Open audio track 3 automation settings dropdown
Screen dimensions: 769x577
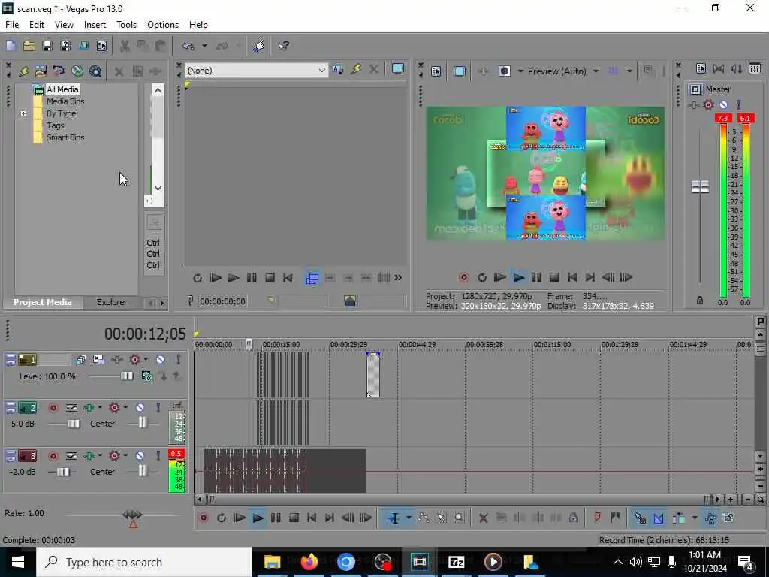[125, 456]
